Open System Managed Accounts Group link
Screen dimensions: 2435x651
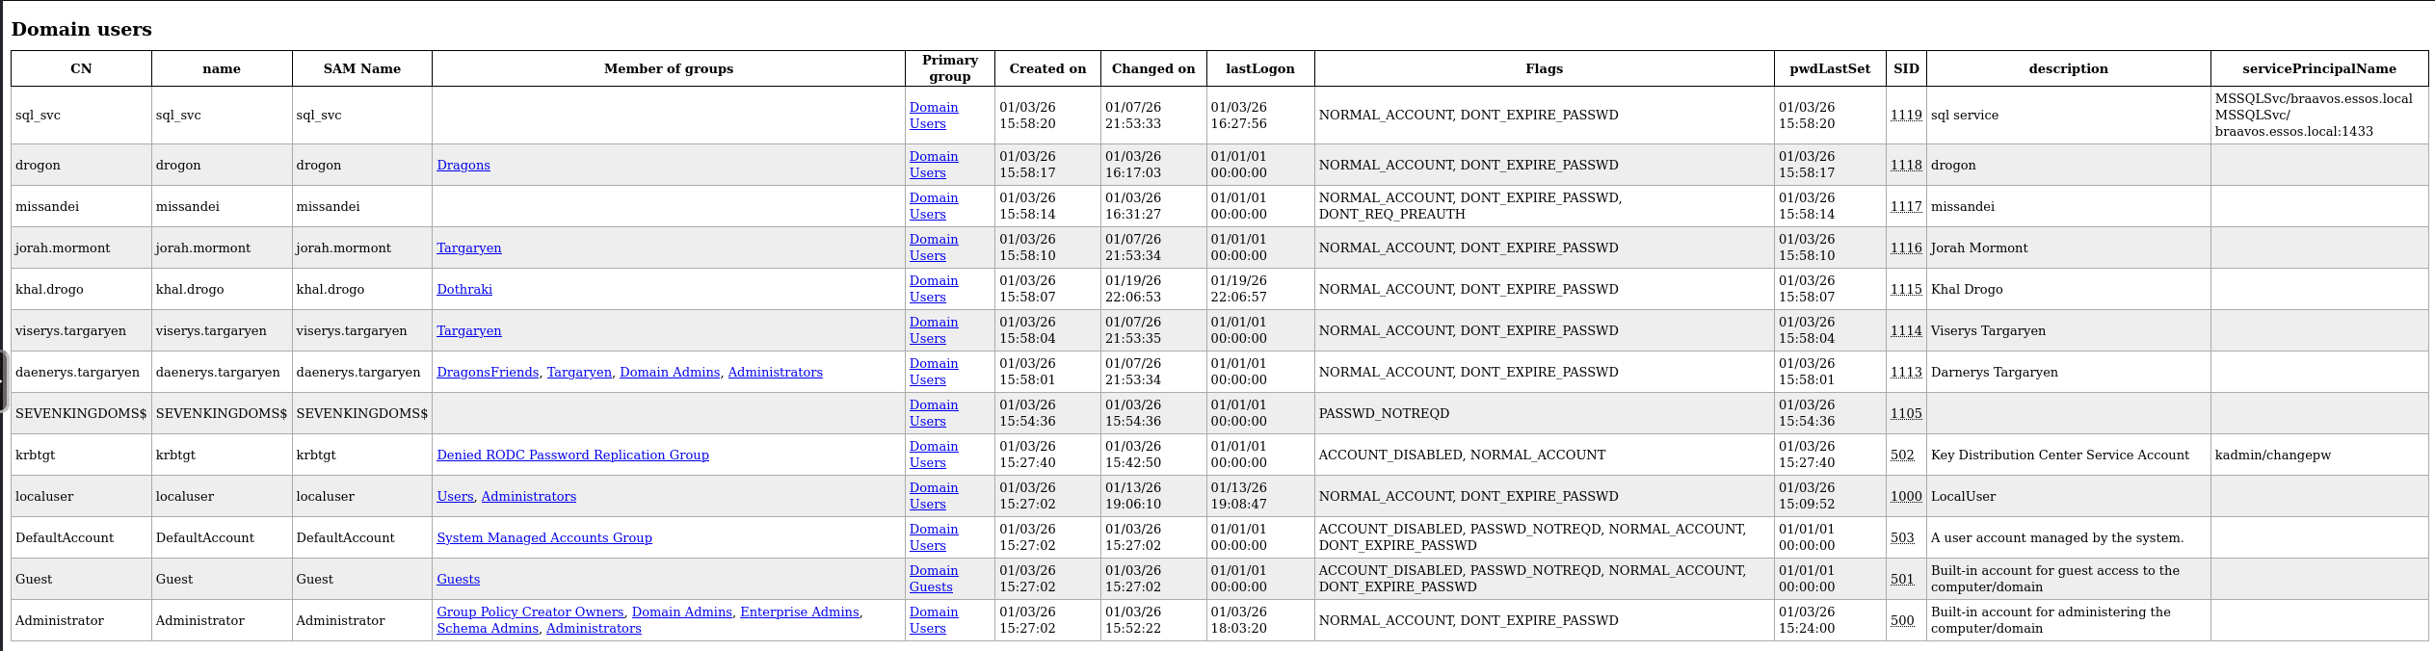(543, 537)
